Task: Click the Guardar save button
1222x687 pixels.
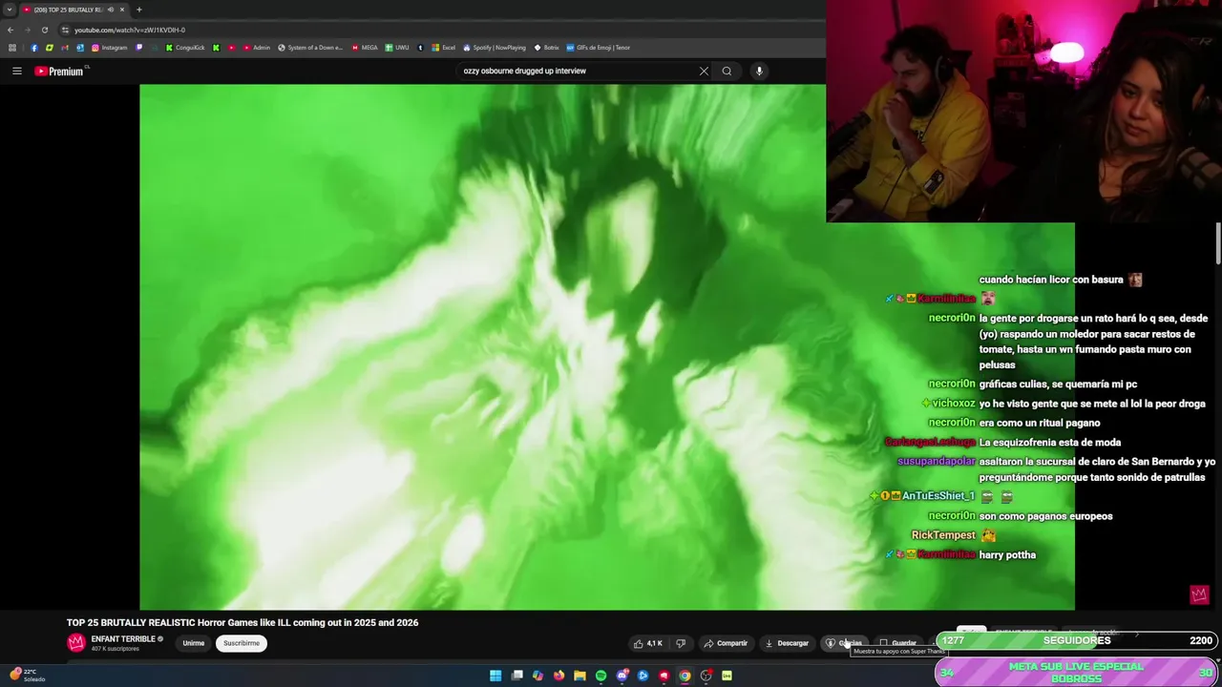Action: 897,643
